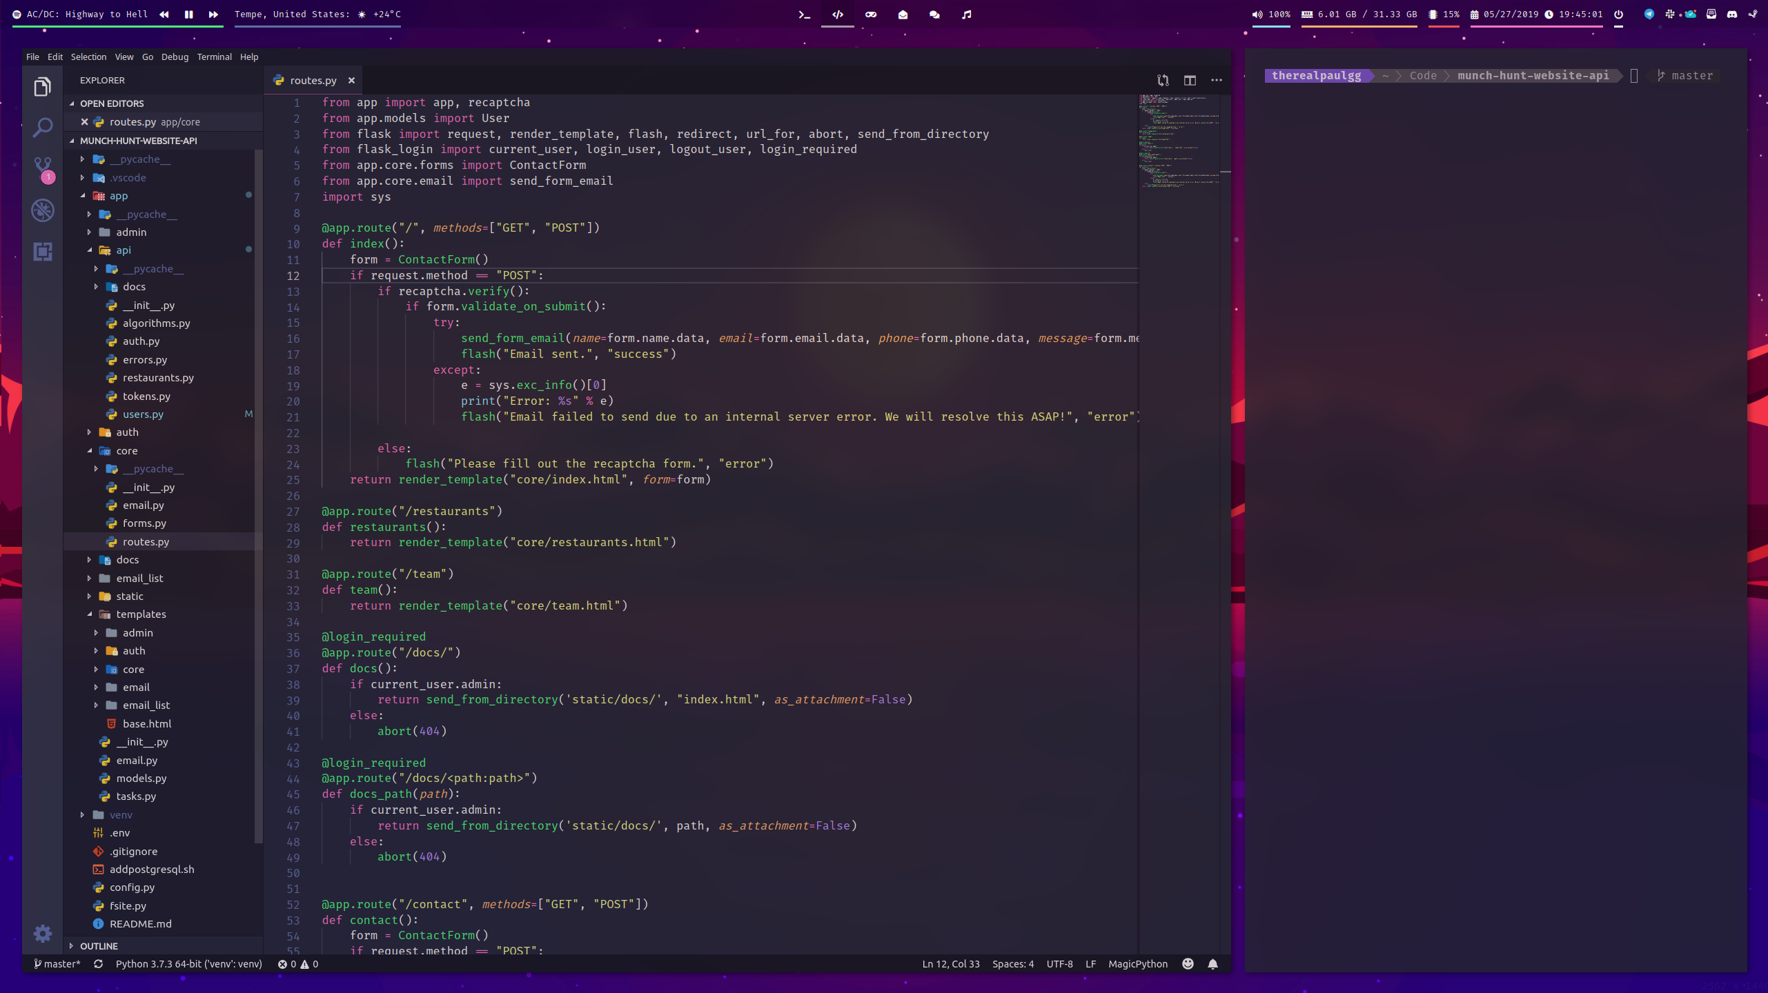Collapse the app folder
Screen dimensions: 1768x993
pos(118,196)
